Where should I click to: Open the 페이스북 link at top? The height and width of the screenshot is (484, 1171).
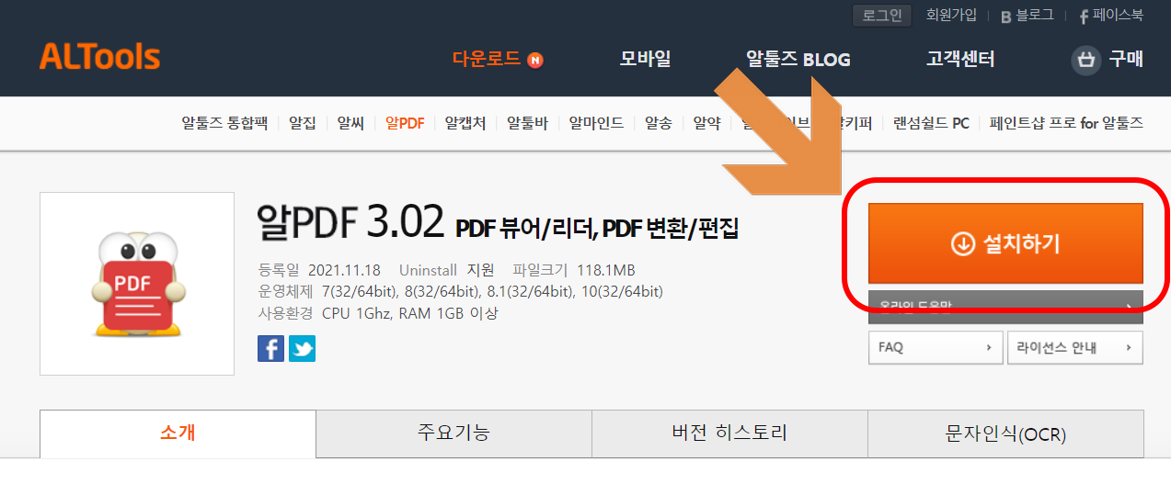pos(1111,16)
